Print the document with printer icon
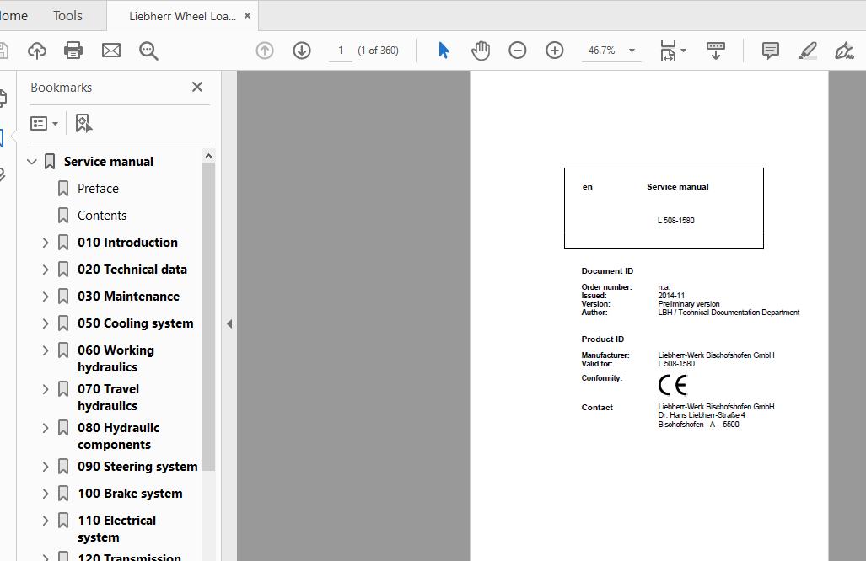866x561 pixels. click(x=73, y=51)
